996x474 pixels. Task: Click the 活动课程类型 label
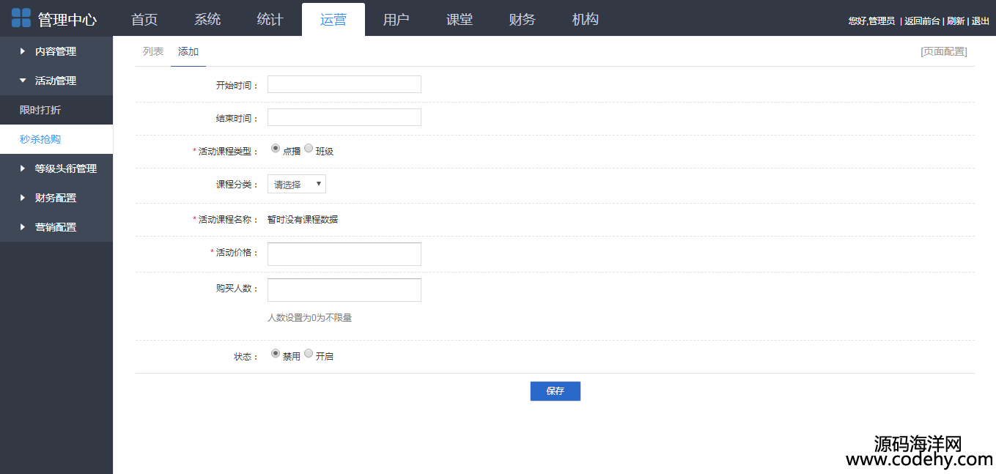pyautogui.click(x=226, y=152)
